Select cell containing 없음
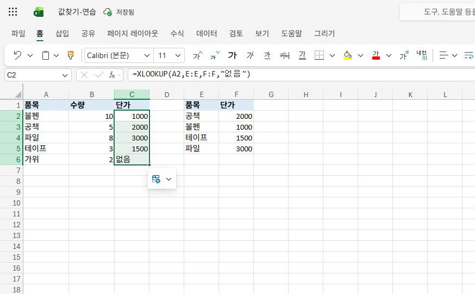Screen dimensions: 475x294 (x=132, y=159)
